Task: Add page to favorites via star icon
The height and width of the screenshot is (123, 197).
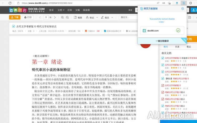Action: pos(169,3)
